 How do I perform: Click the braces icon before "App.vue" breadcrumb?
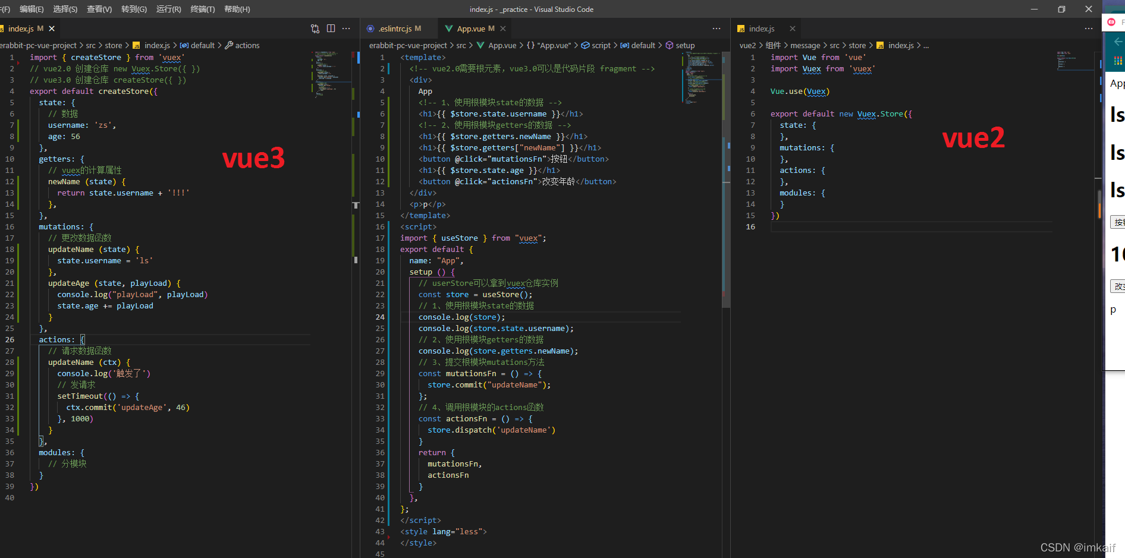click(x=530, y=45)
